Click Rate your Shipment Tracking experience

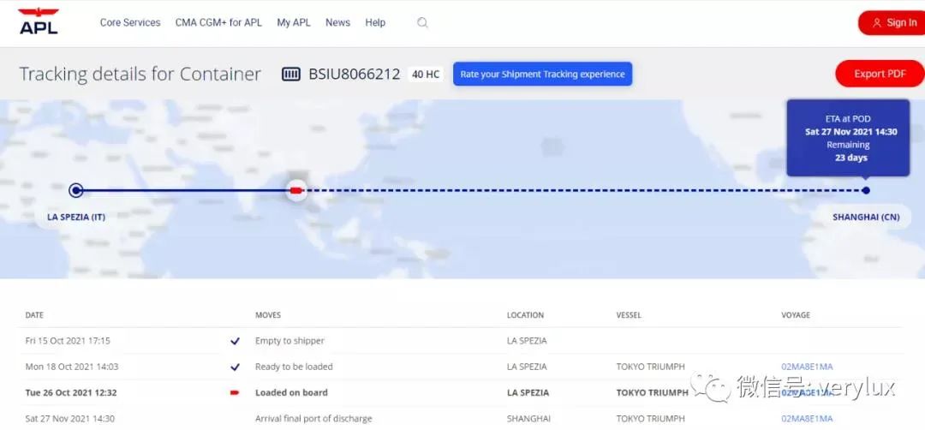tap(543, 74)
